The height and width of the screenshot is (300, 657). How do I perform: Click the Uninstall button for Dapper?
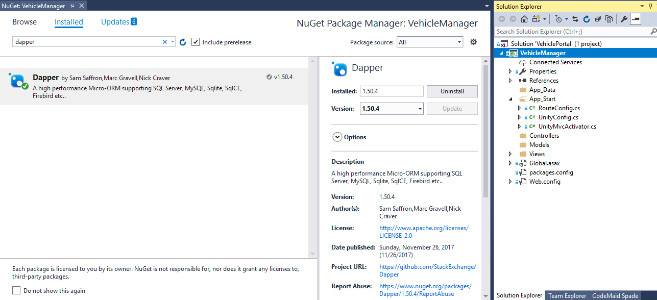click(452, 91)
